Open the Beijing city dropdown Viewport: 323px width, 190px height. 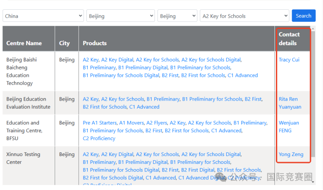pyautogui.click(x=177, y=16)
